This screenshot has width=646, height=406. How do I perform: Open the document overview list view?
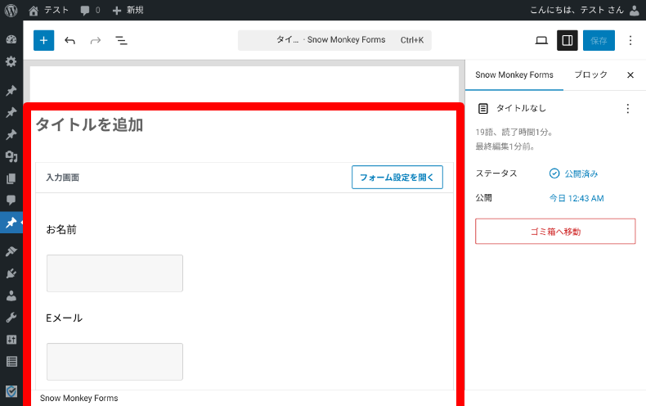tap(121, 40)
